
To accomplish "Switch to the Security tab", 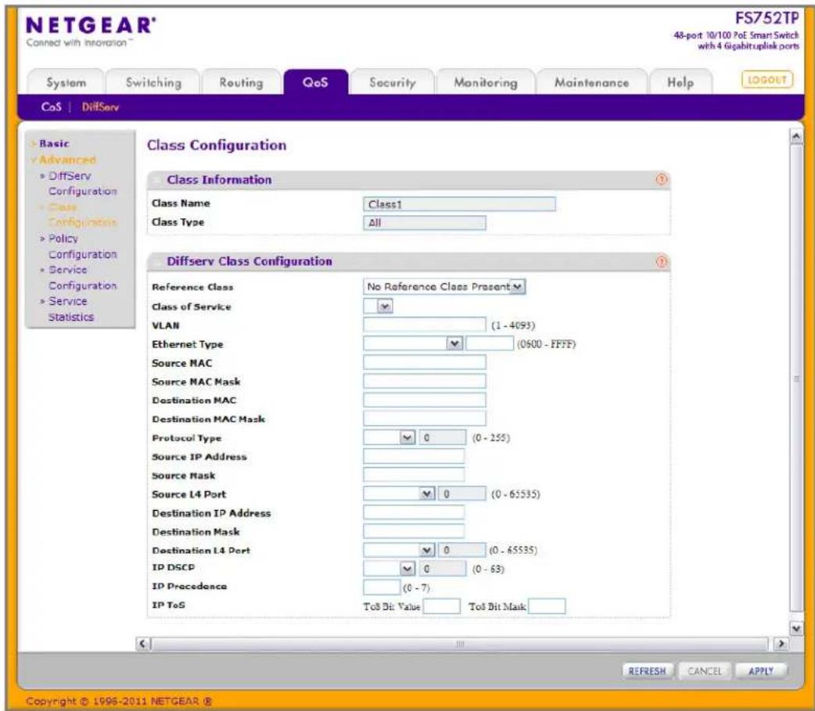I will coord(393,83).
